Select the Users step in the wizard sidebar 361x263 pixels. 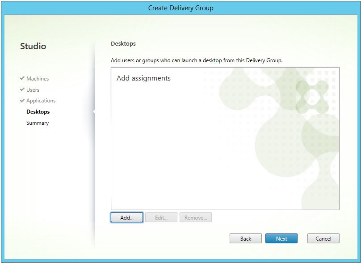[x=33, y=89]
